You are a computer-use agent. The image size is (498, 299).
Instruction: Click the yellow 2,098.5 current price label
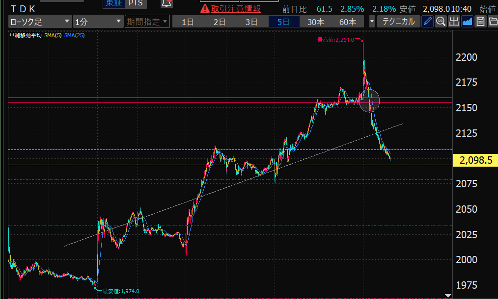475,160
